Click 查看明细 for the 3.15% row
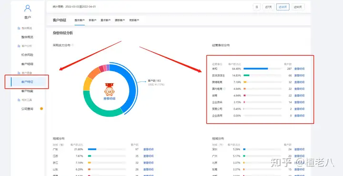Image resolution: width=343 pixels, height=176 pixels. click(300, 102)
